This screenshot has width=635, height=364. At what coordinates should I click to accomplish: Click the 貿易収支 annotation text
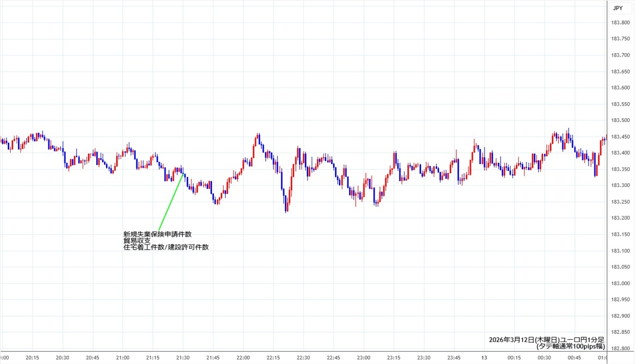(137, 241)
